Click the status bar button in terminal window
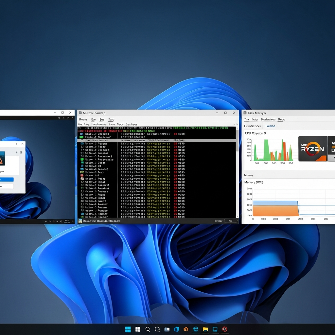 [x=231, y=220]
